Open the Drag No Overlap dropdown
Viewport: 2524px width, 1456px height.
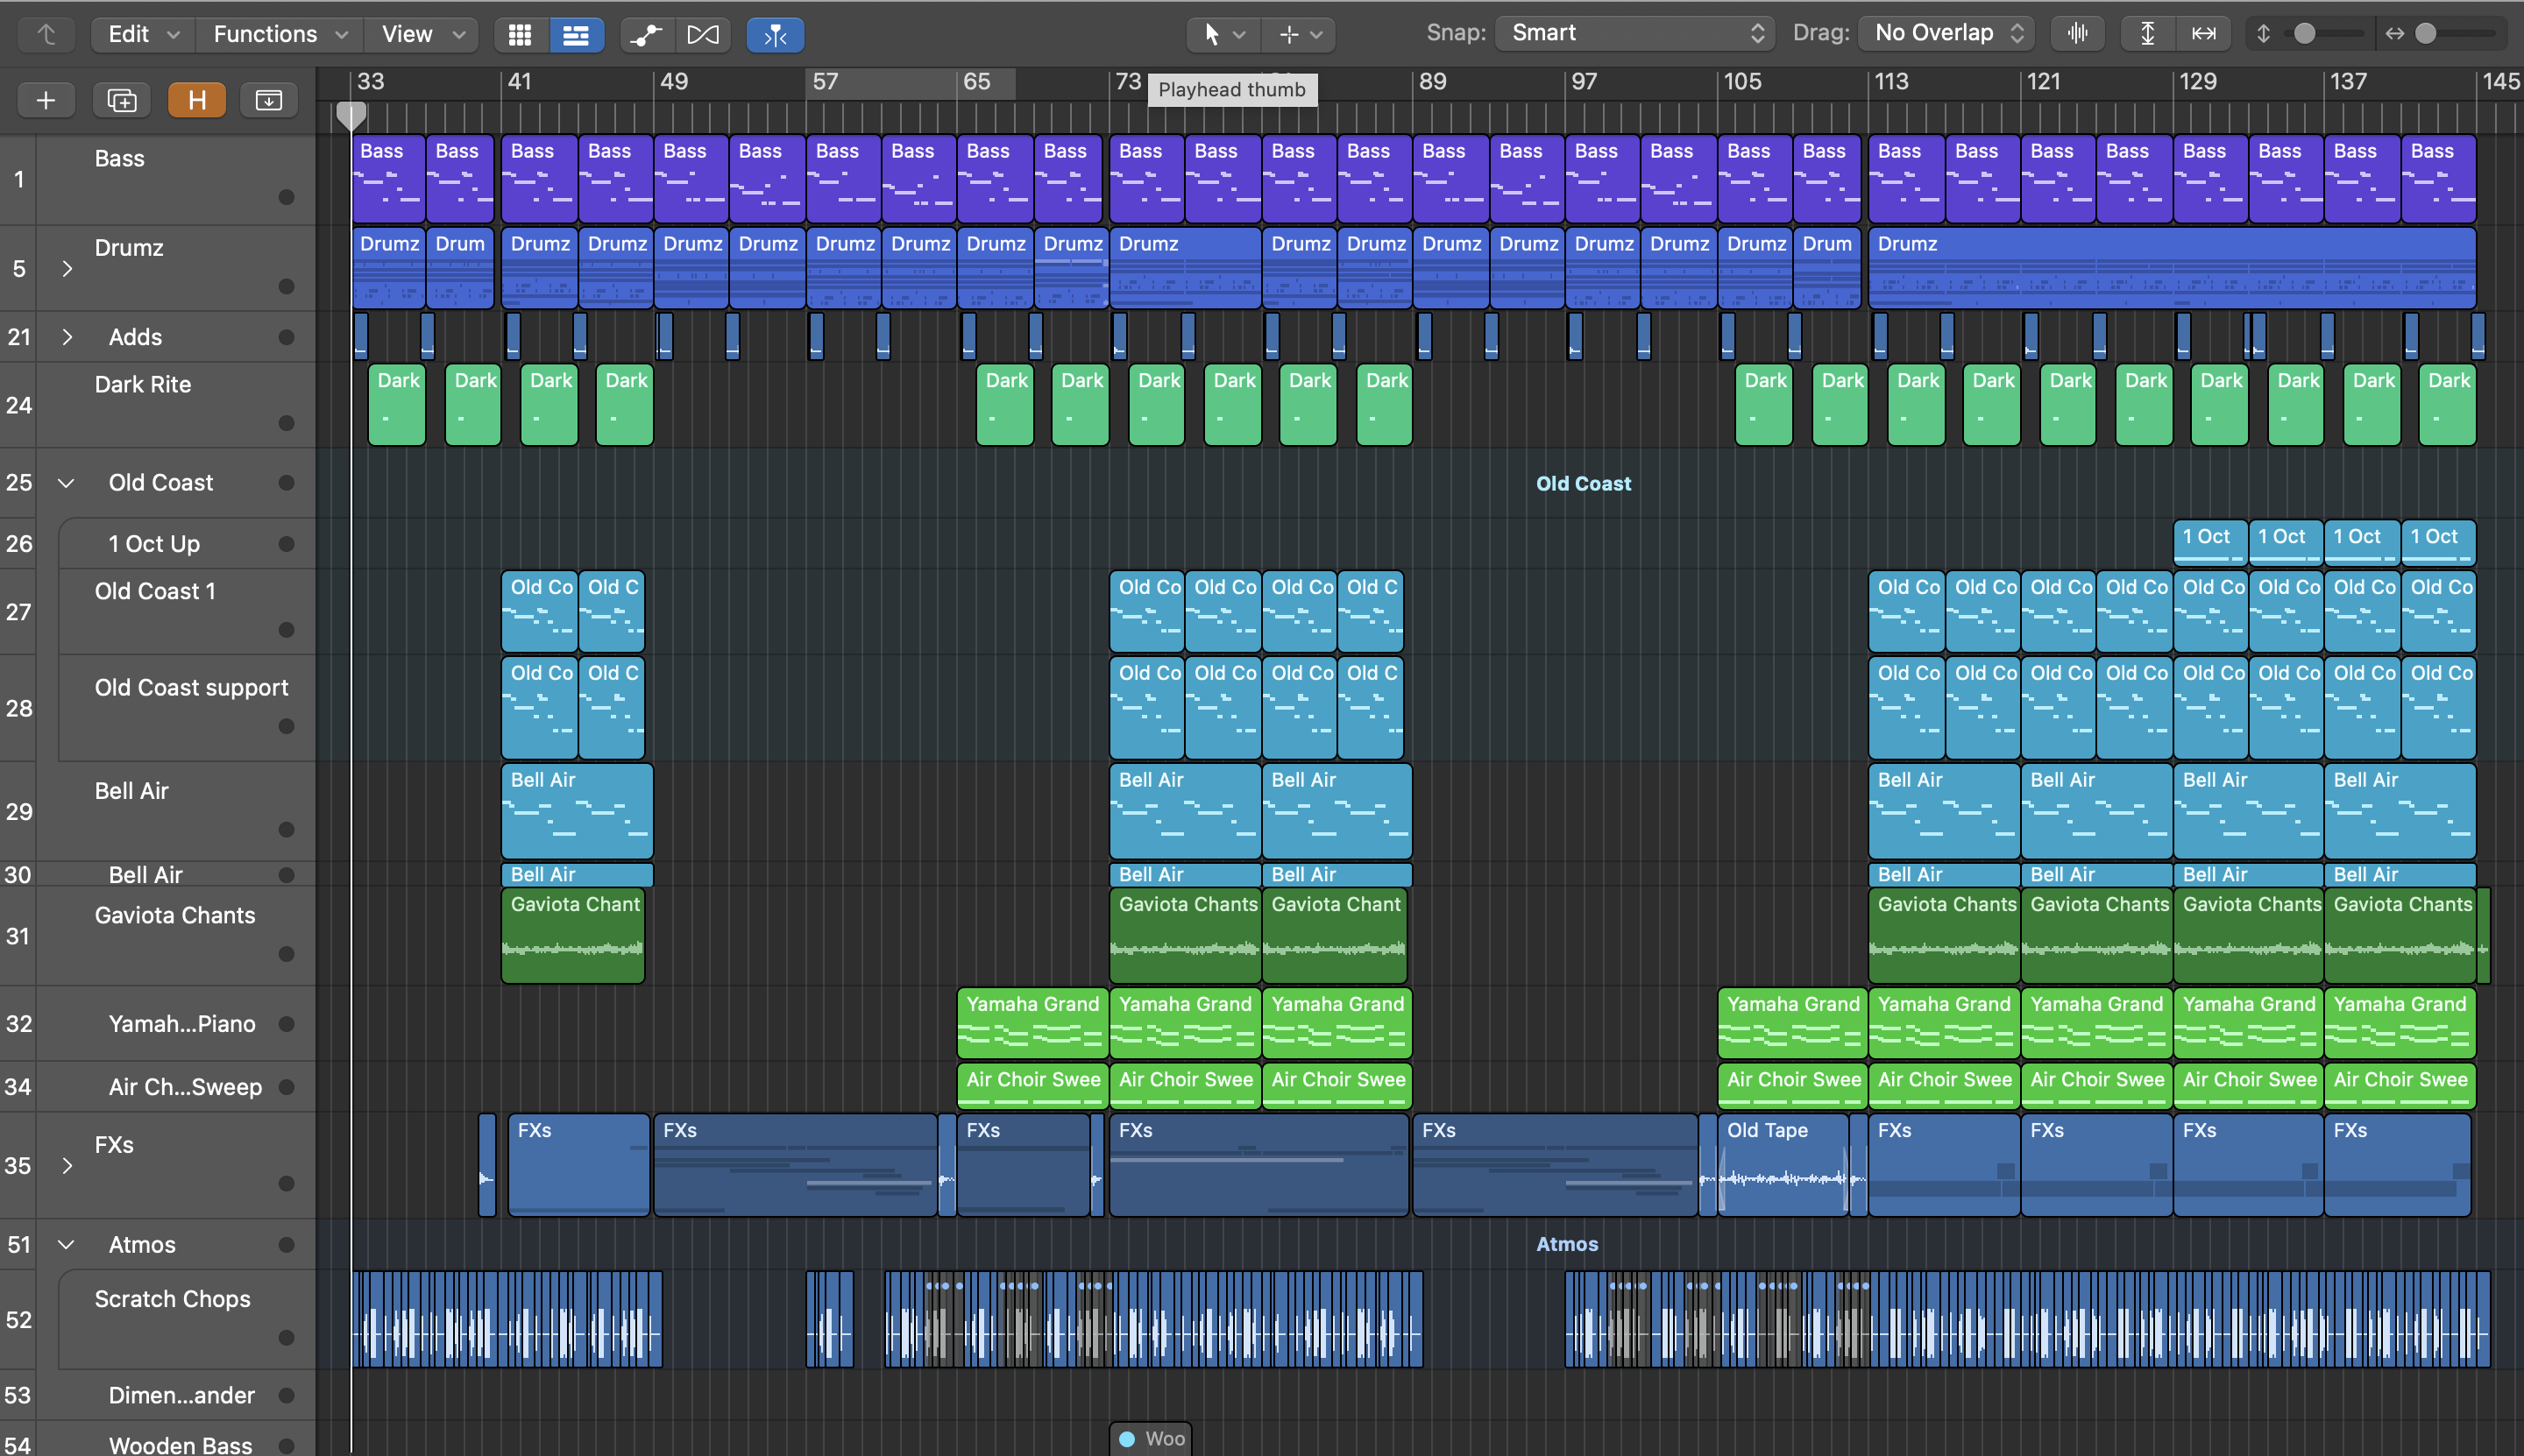(x=1946, y=33)
